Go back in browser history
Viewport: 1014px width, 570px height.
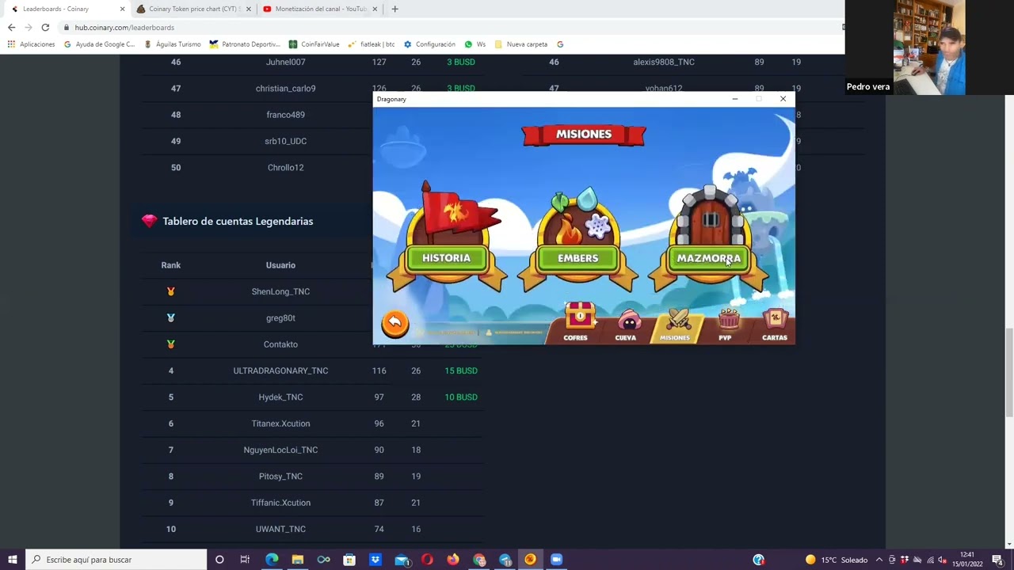(x=11, y=27)
